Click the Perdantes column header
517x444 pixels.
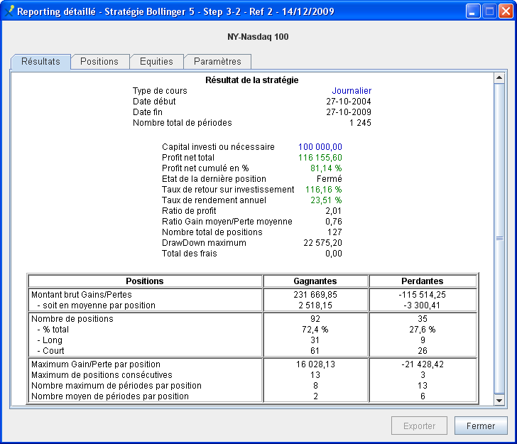[x=423, y=281]
